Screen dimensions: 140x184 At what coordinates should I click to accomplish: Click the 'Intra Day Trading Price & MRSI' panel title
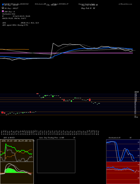pos(57,138)
